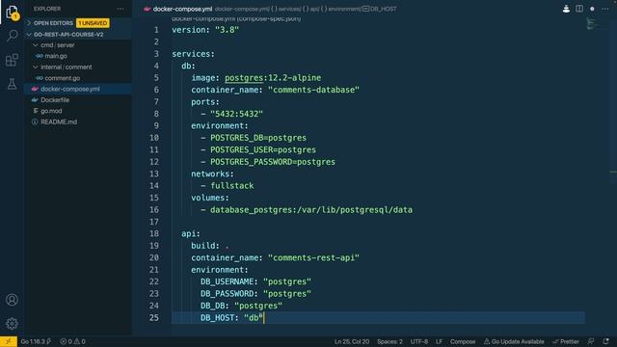Screen dimensions: 617x347
Task: Click the Ln 25, Col 20 cursor position
Action: [352, 341]
